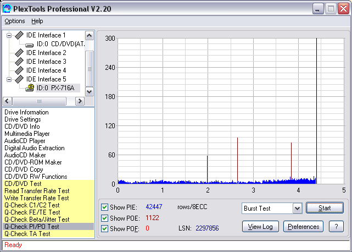Click the black position marker line in graph
This screenshot has width=352, height=252.
pyautogui.click(x=316, y=111)
